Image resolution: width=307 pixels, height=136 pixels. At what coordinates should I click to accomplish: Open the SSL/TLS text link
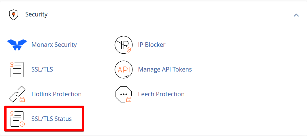point(42,70)
